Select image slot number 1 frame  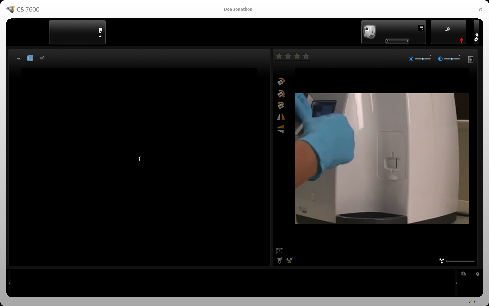click(139, 158)
